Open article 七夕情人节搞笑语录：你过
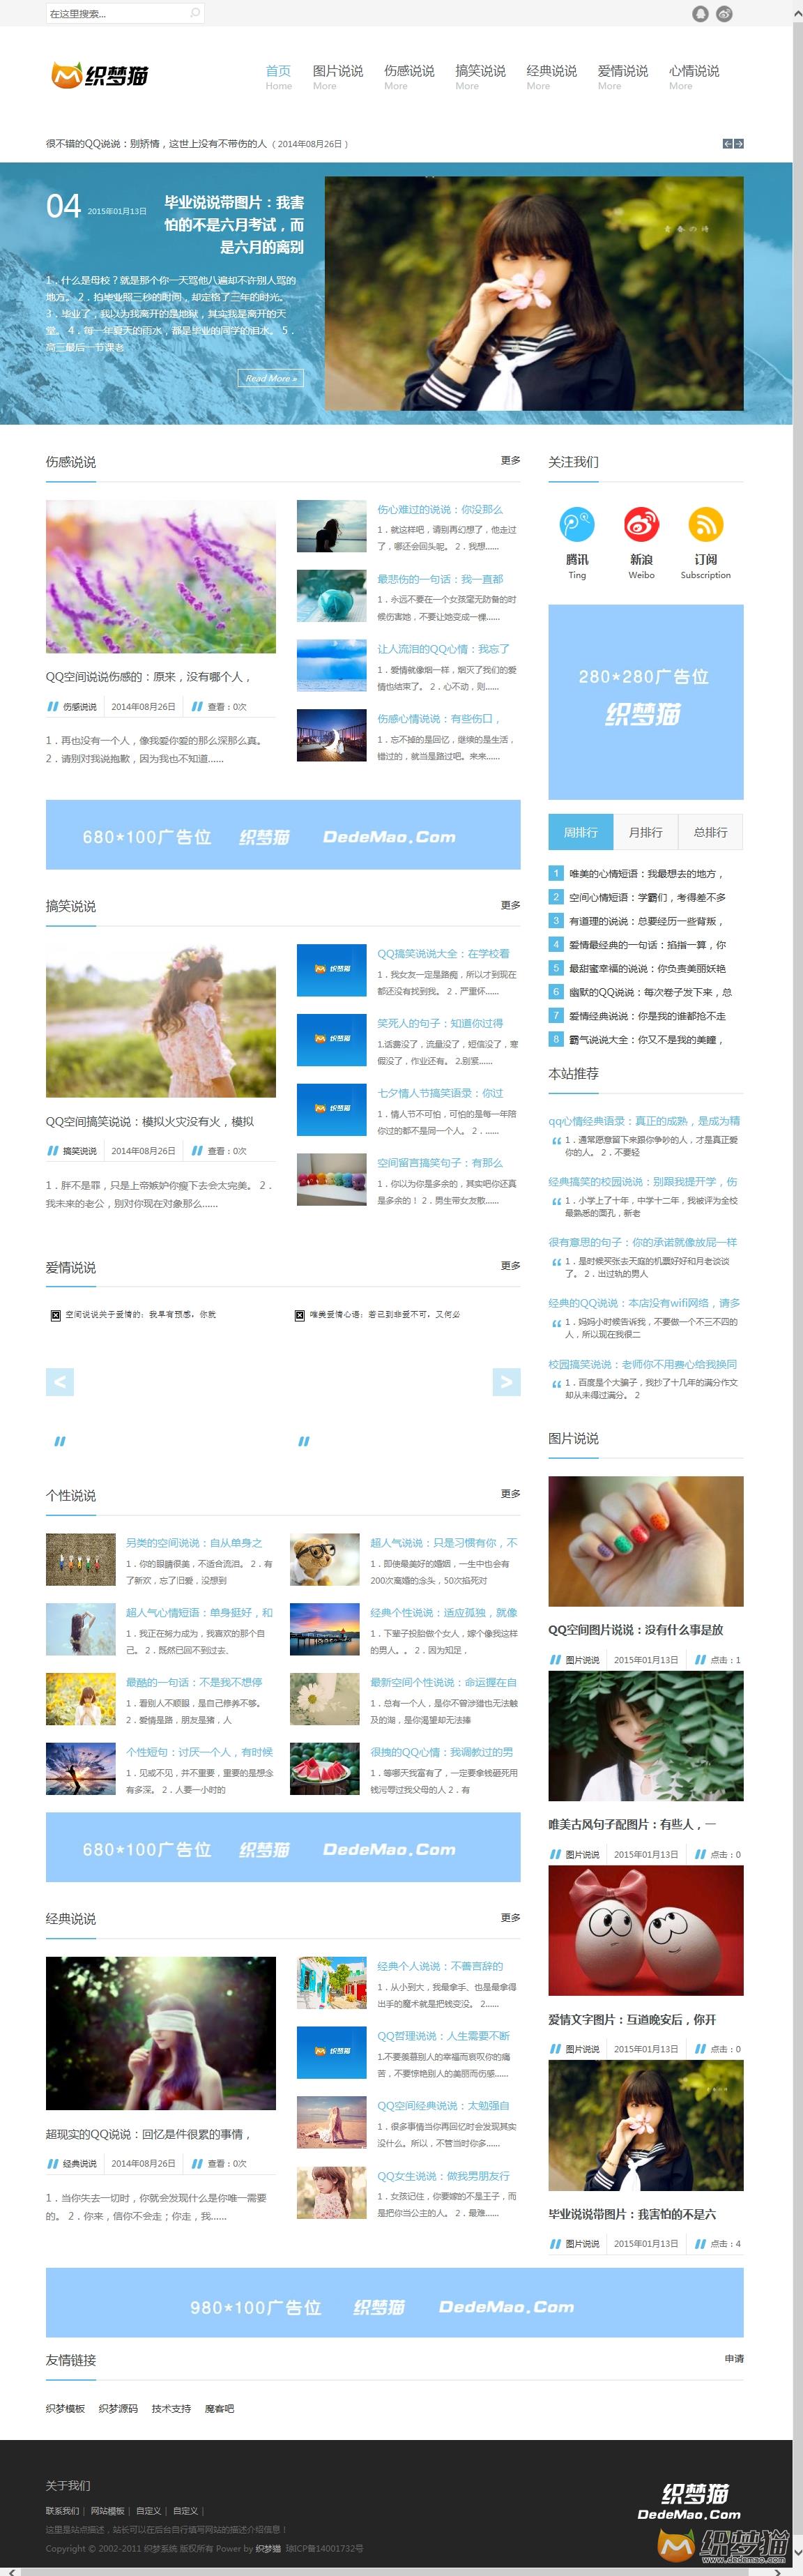 (440, 1093)
